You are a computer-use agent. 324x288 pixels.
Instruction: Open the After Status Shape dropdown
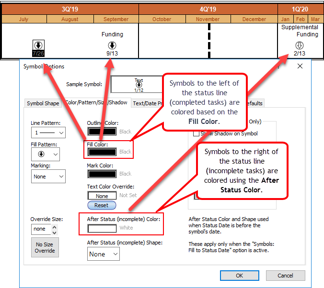[x=103, y=254]
